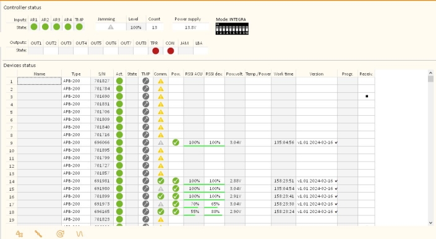Image resolution: width=436 pixels, height=239 pixels.
Task: Click the black Receiv. marker in row 3
Action: [x=367, y=96]
